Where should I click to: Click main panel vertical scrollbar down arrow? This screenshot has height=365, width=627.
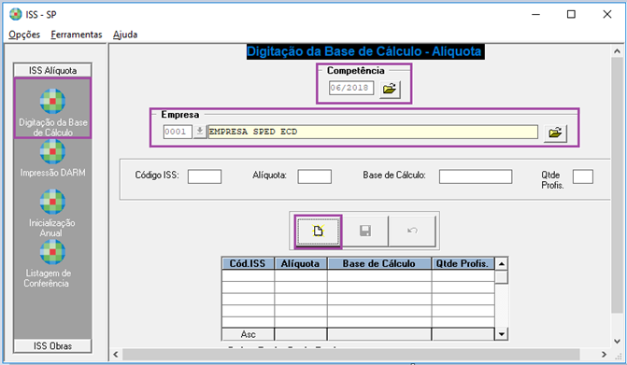[x=617, y=341]
